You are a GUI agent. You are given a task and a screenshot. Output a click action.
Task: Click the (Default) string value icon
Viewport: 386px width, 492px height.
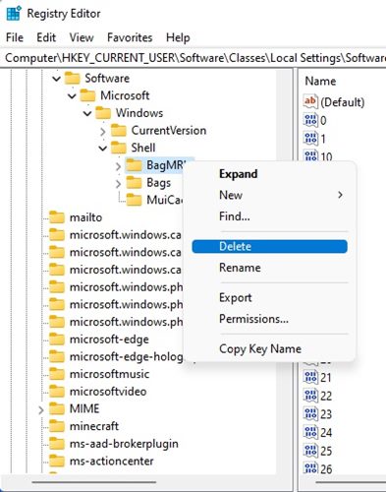310,101
